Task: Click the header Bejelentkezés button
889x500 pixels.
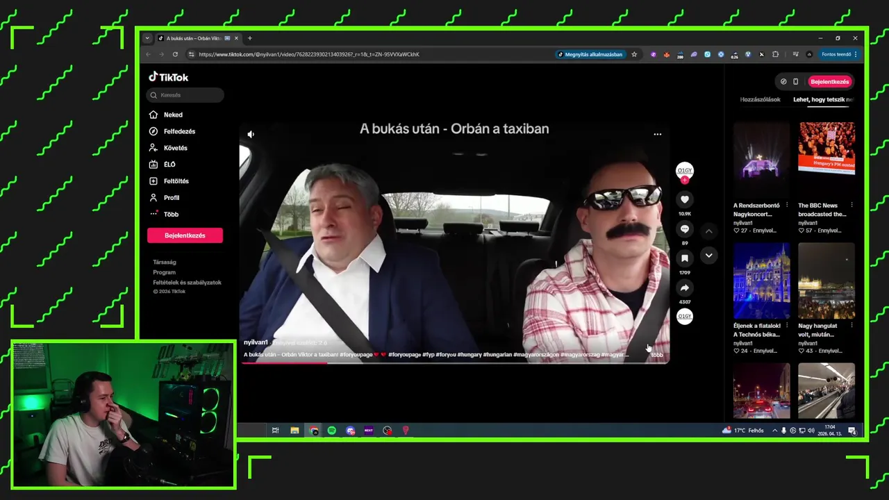Action: tap(830, 81)
